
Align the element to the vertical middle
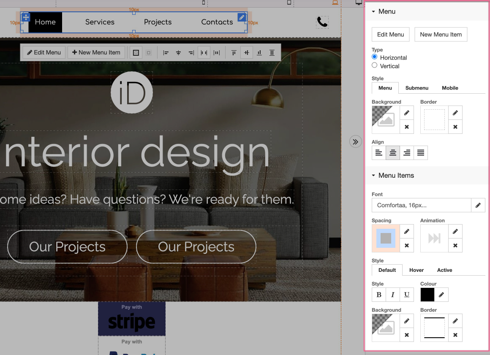(247, 52)
